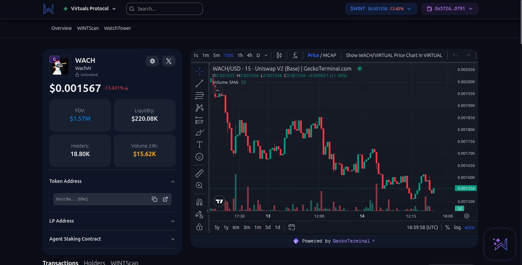
Task: Click the chart undo arrow
Action: pos(455,55)
